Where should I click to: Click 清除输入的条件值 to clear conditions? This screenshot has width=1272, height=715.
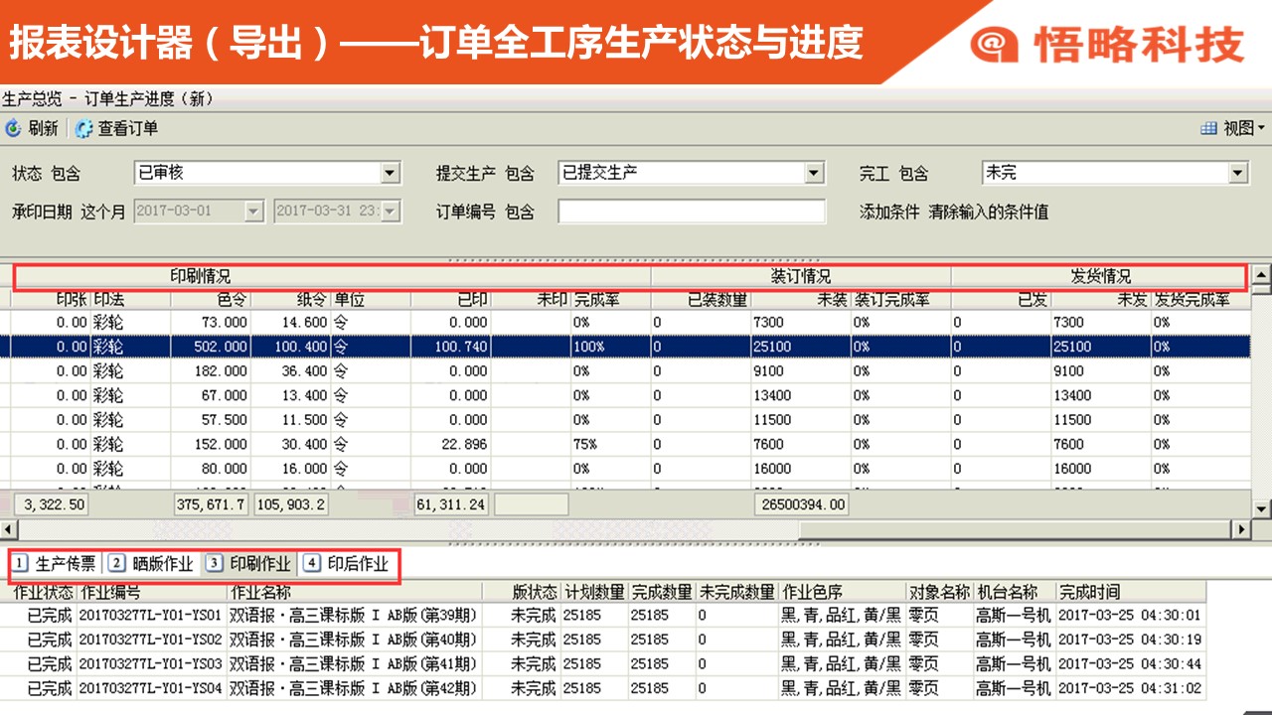point(988,212)
